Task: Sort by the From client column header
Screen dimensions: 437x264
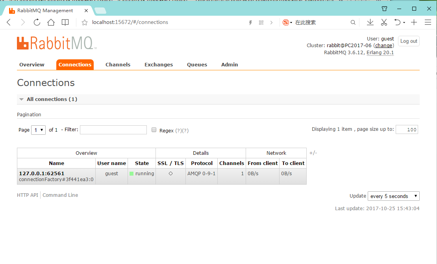Action: [263, 163]
